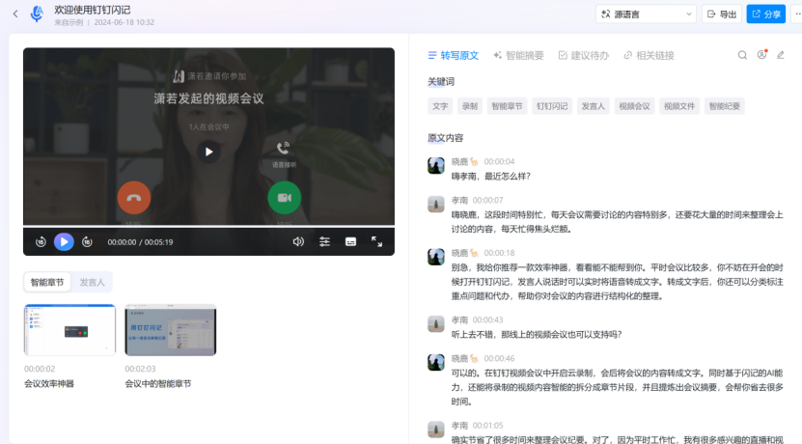The height and width of the screenshot is (444, 802).
Task: Open playback settings sliders icon
Action: click(324, 241)
